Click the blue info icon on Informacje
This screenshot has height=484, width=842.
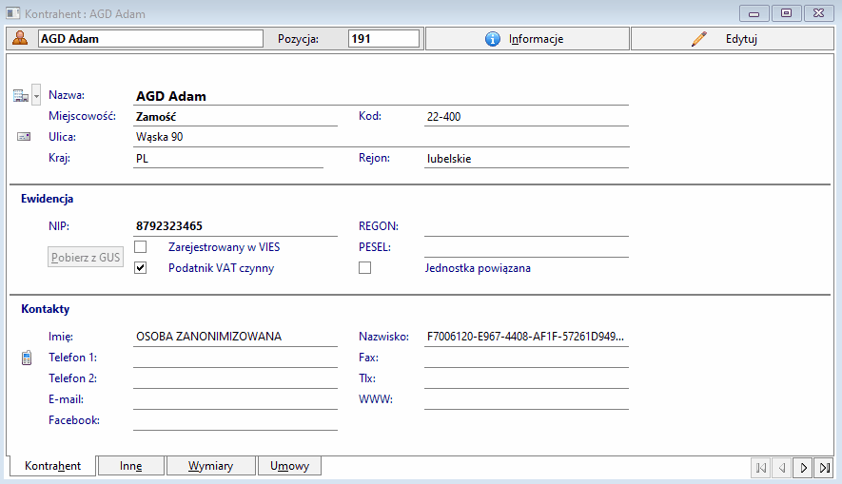coord(493,39)
